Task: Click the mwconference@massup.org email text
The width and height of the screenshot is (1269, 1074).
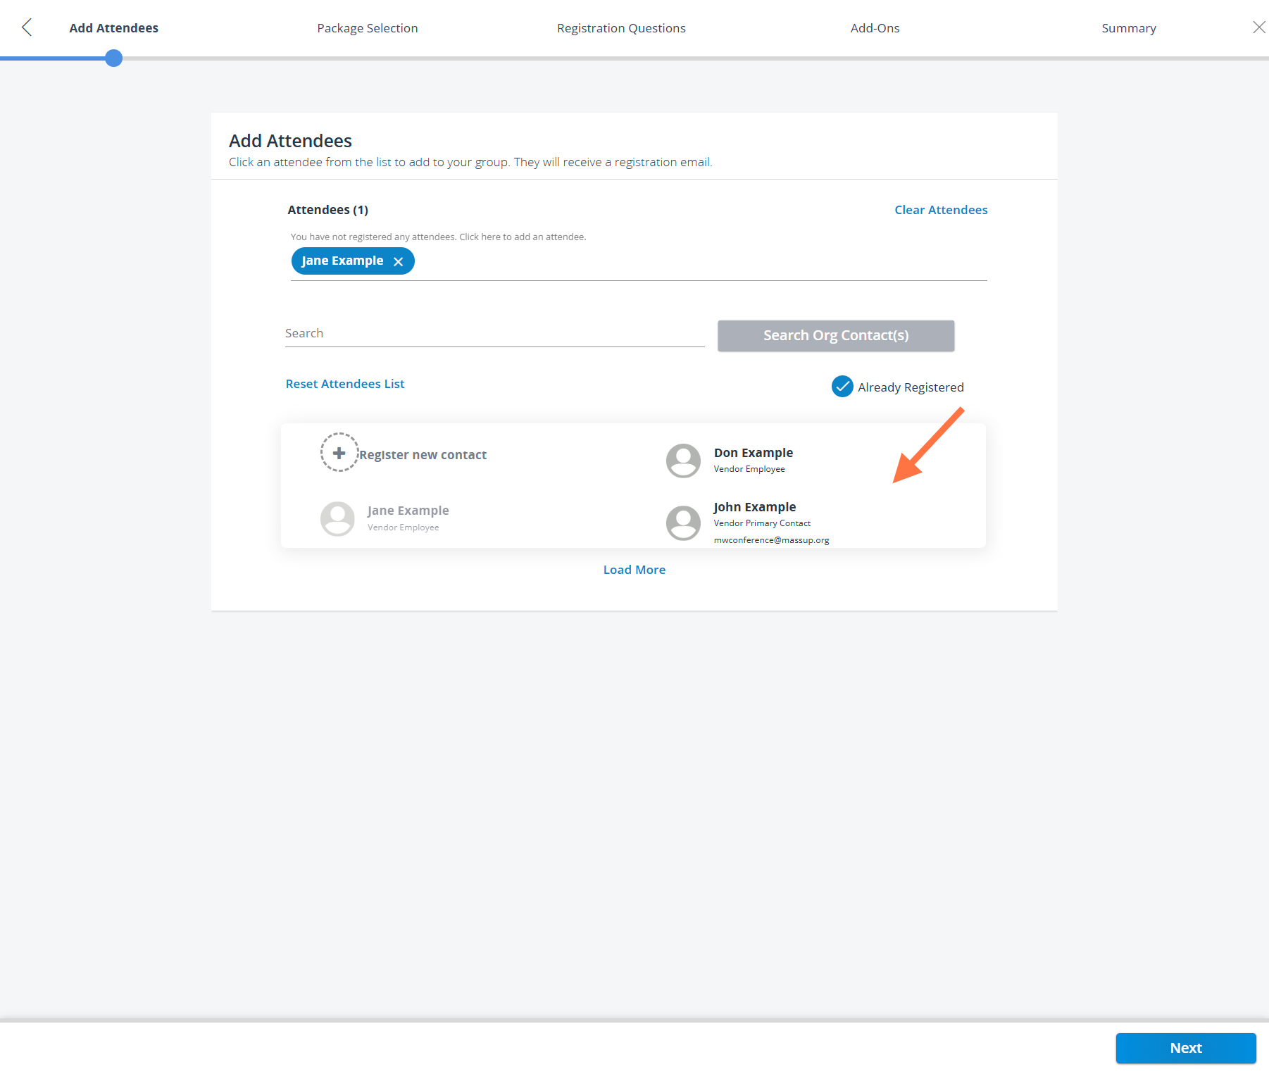Action: (x=771, y=540)
